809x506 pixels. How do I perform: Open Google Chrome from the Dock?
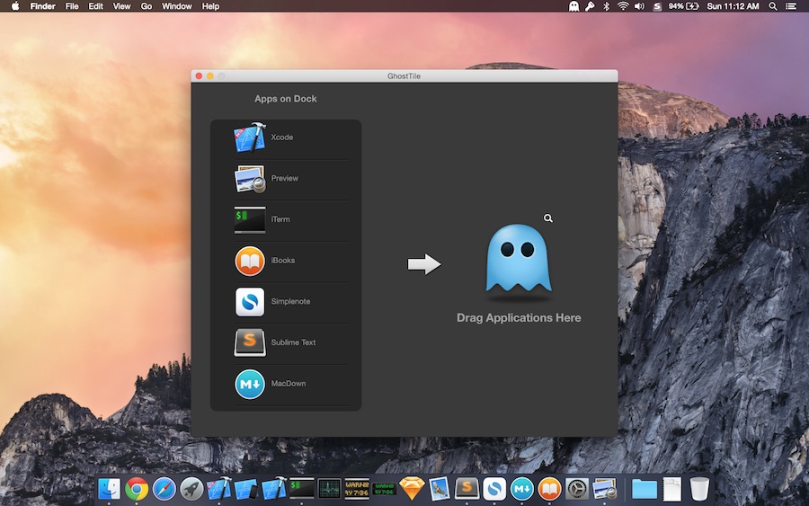[x=137, y=488]
